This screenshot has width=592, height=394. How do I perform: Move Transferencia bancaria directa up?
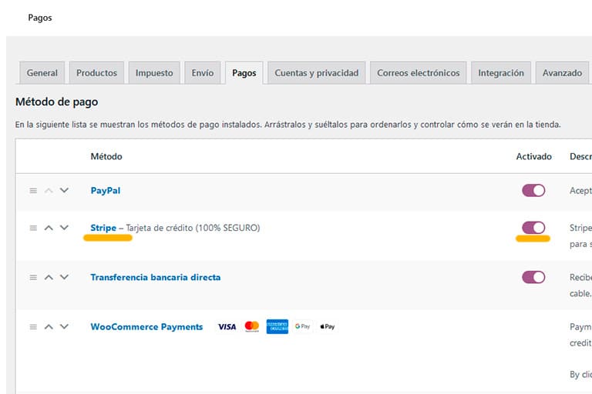49,278
